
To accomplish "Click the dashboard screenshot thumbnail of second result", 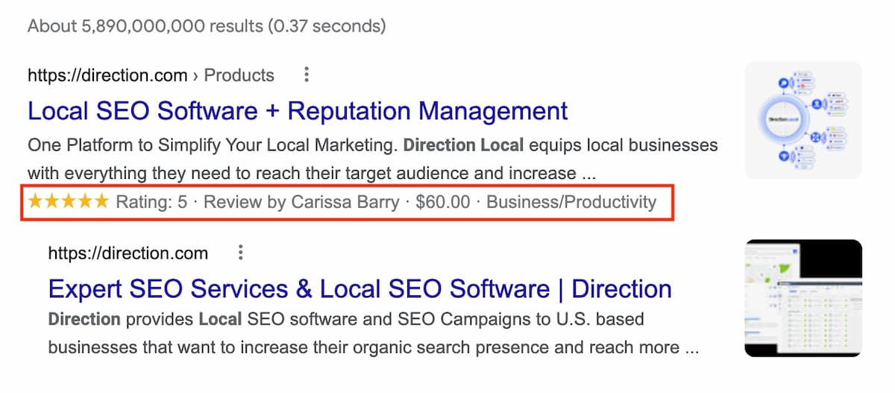I will click(x=803, y=298).
